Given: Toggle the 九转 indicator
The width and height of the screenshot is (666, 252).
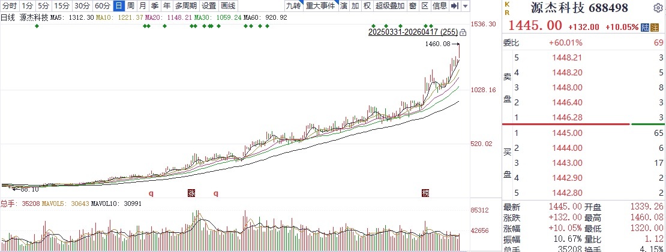Looking at the screenshot, I should click(x=292, y=6).
